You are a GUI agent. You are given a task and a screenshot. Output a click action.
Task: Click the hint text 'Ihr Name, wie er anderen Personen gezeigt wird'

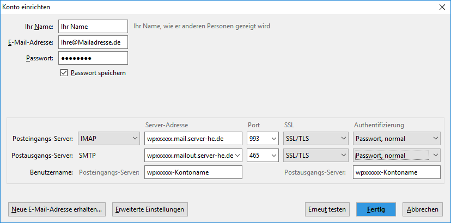tap(202, 26)
